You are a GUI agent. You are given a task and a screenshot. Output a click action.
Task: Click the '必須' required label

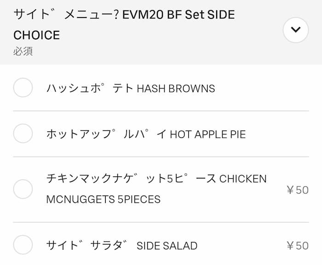[23, 51]
